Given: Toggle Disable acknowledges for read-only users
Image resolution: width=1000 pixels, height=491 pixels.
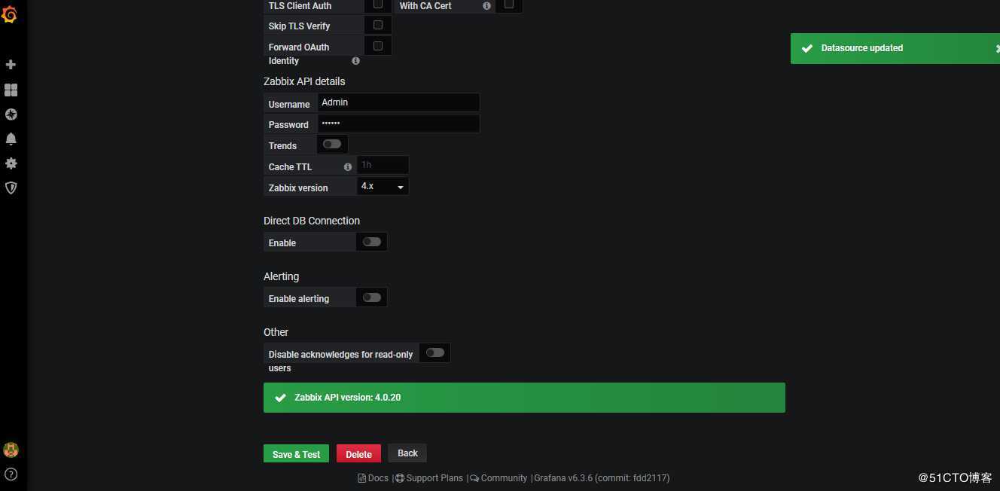Looking at the screenshot, I should coord(435,352).
